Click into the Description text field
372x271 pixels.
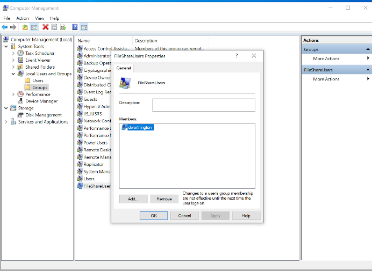(203, 105)
